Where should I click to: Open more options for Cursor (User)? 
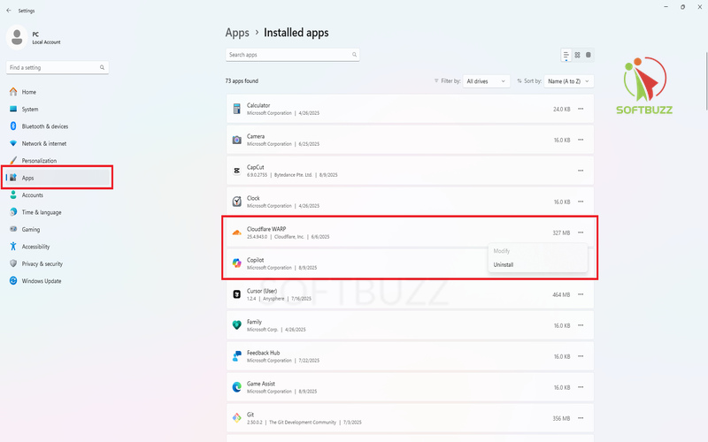pyautogui.click(x=581, y=294)
